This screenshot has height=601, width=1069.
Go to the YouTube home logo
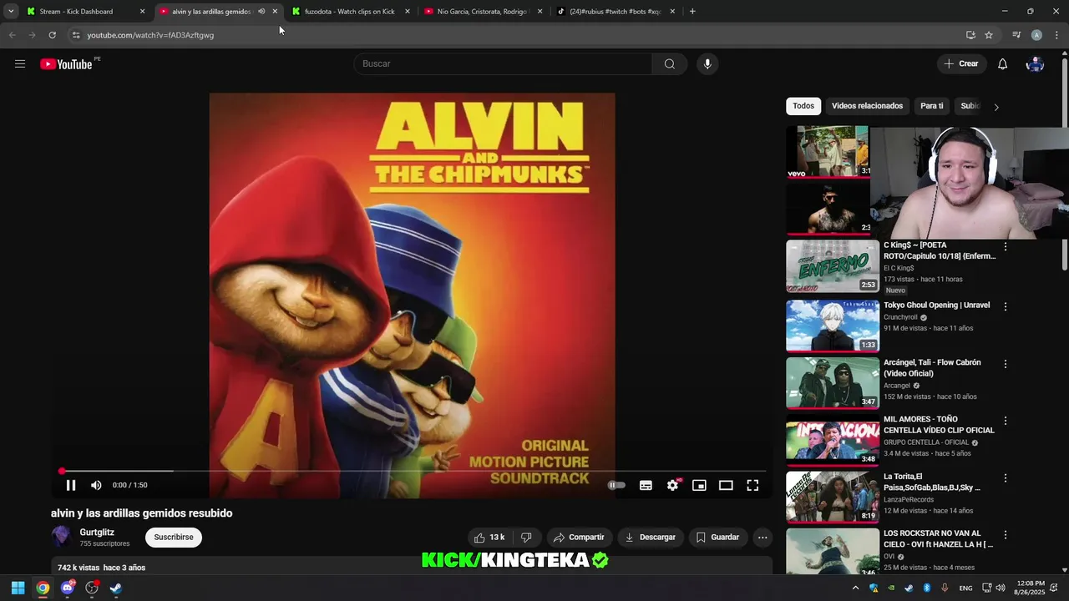pyautogui.click(x=66, y=64)
